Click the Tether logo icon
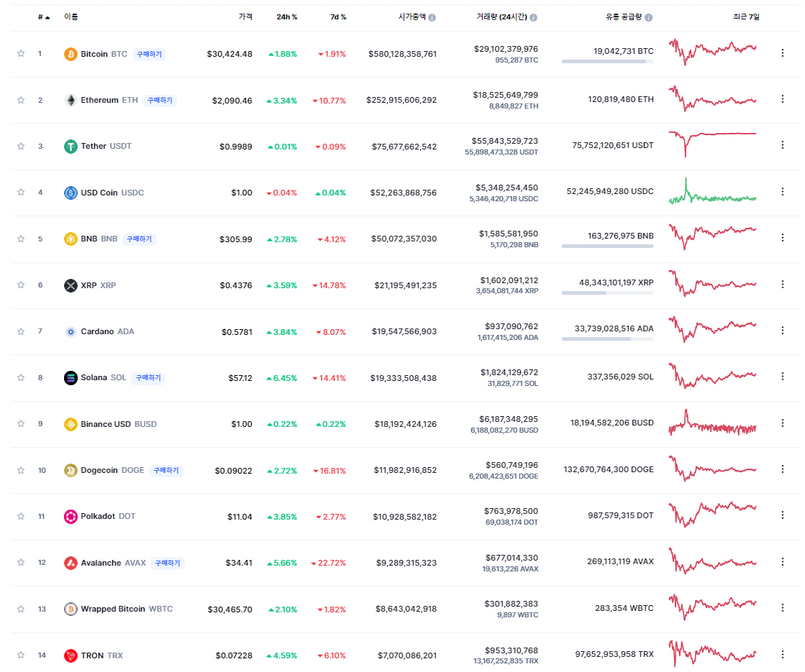Image resolution: width=805 pixels, height=672 pixels. pyautogui.click(x=71, y=147)
